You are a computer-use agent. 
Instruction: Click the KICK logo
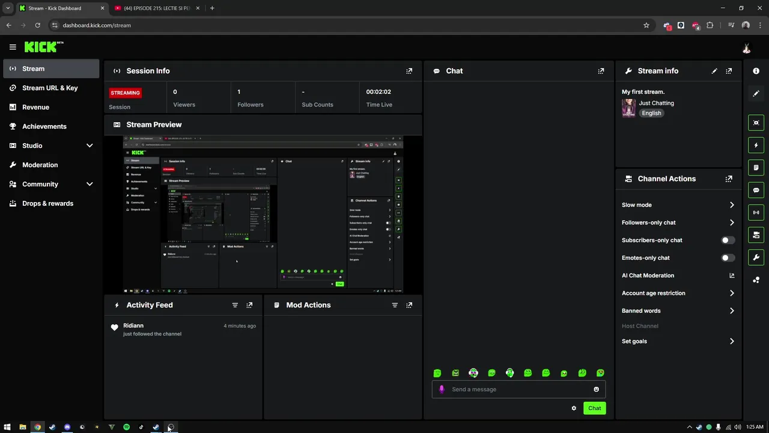44,47
